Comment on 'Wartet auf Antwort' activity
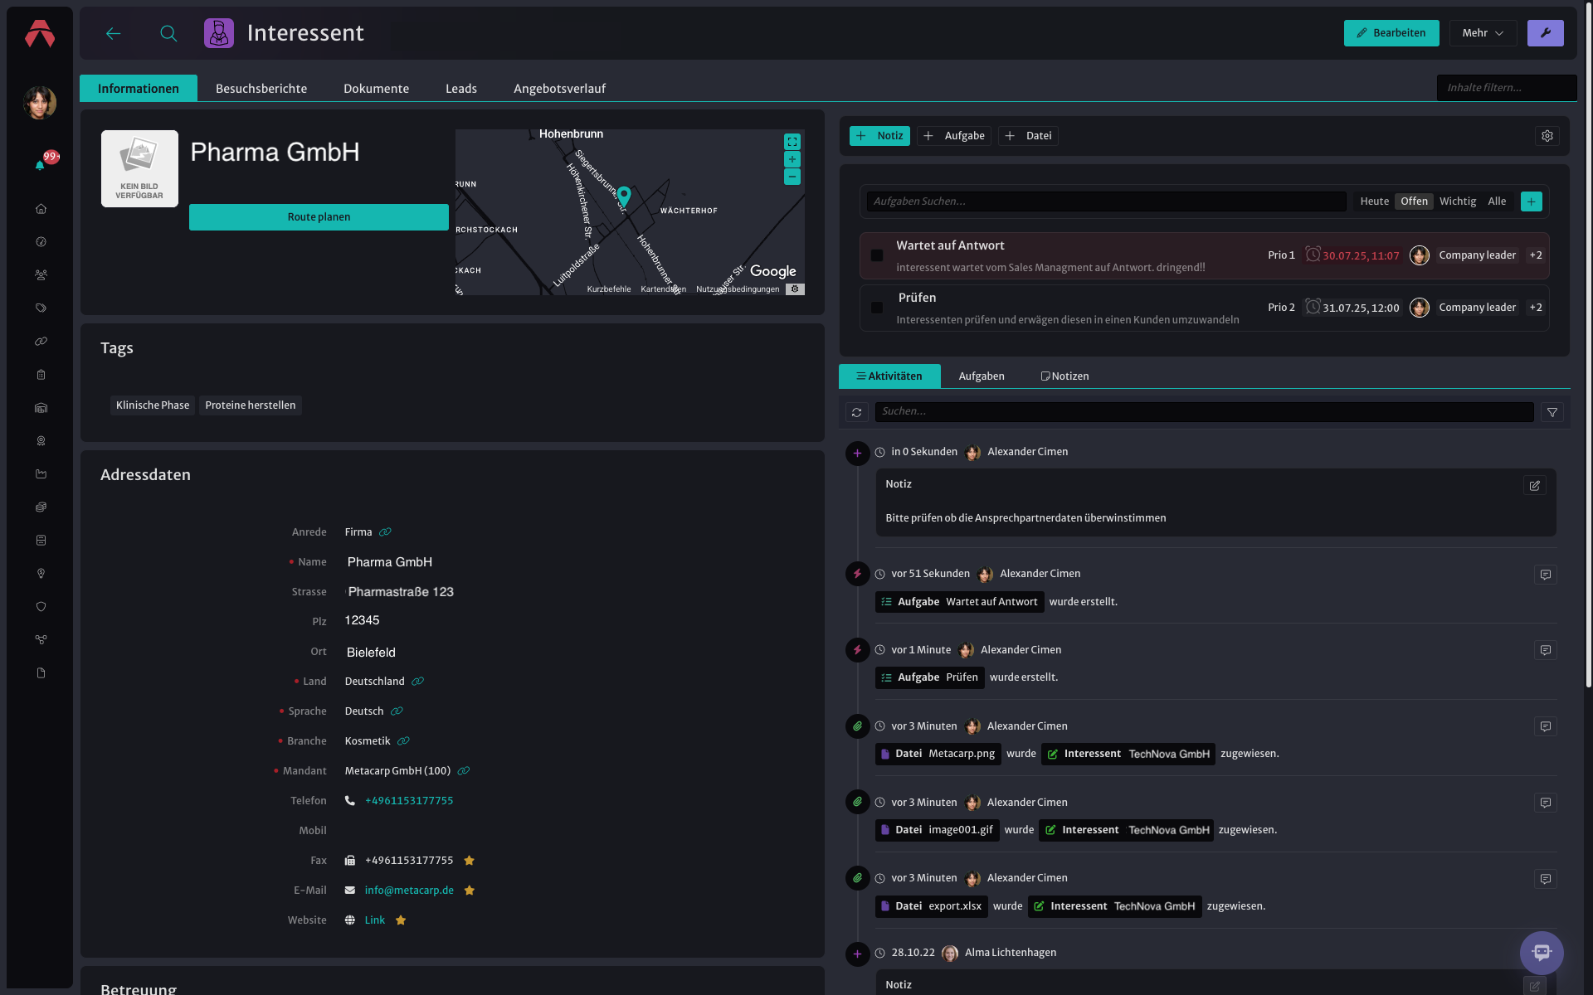This screenshot has height=995, width=1593. click(x=1545, y=575)
